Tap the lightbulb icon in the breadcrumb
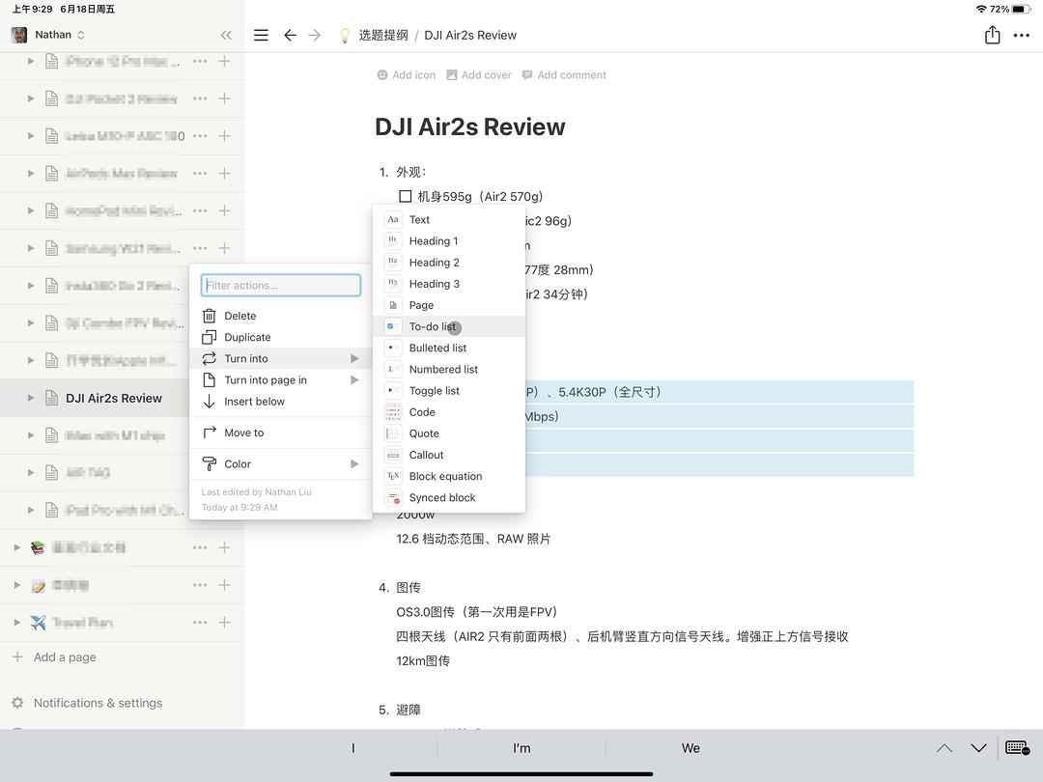Image resolution: width=1043 pixels, height=782 pixels. [x=344, y=35]
